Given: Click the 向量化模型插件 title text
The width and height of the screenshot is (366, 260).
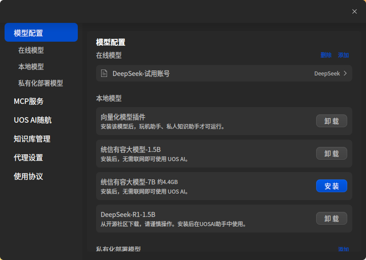Looking at the screenshot, I should pyautogui.click(x=123, y=117).
